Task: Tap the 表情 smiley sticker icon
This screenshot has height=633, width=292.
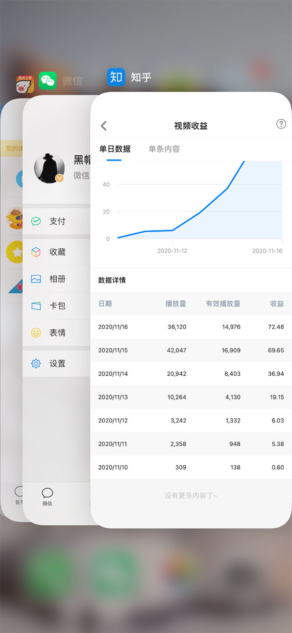Action: click(x=36, y=333)
